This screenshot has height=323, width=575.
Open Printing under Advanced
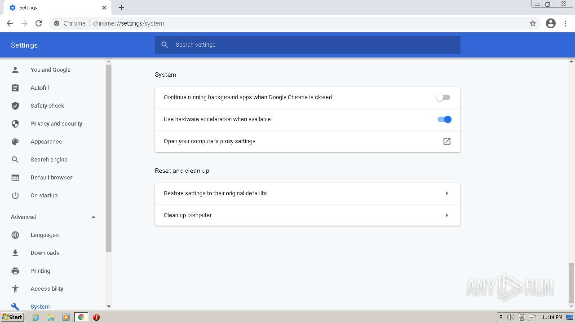[x=40, y=271]
